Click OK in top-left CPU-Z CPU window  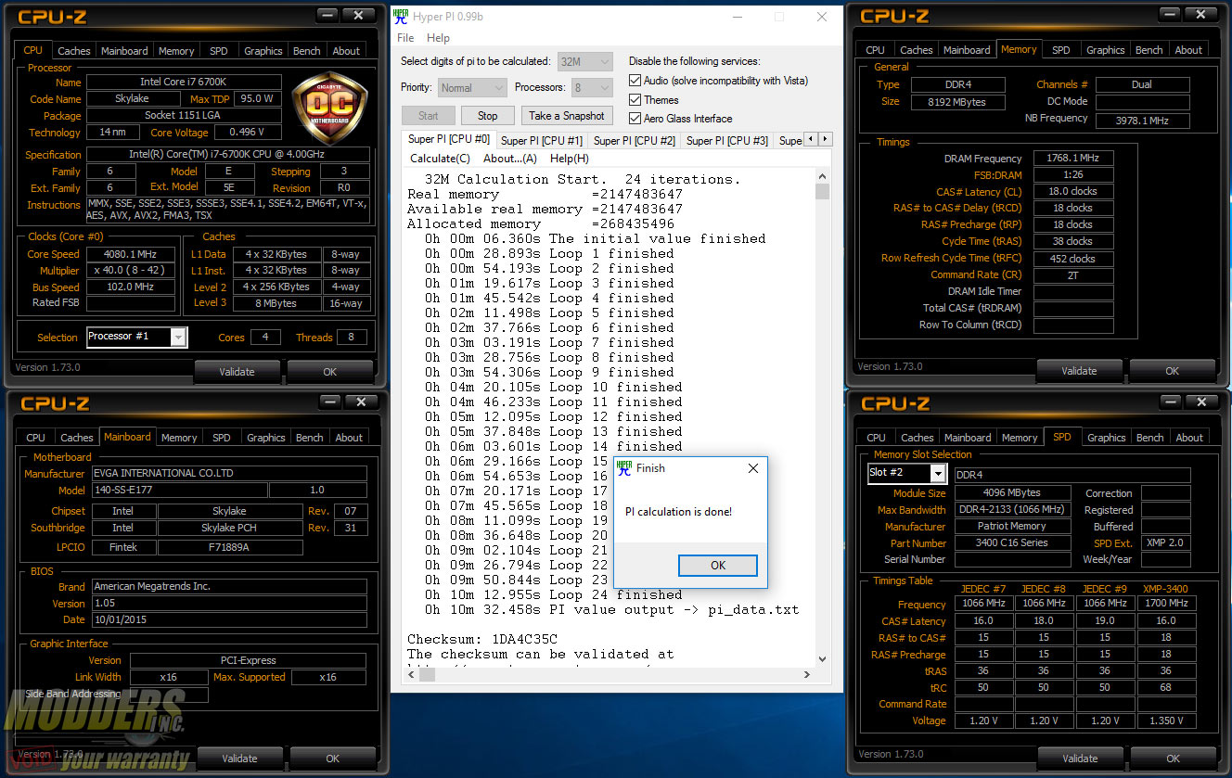[330, 372]
